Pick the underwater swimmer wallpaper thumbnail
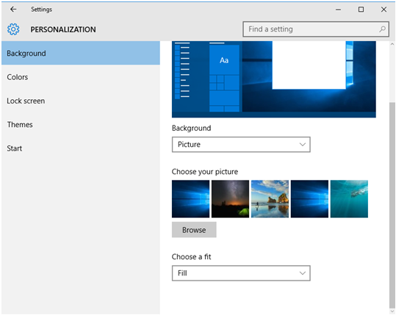396x315 pixels. pyautogui.click(x=349, y=199)
